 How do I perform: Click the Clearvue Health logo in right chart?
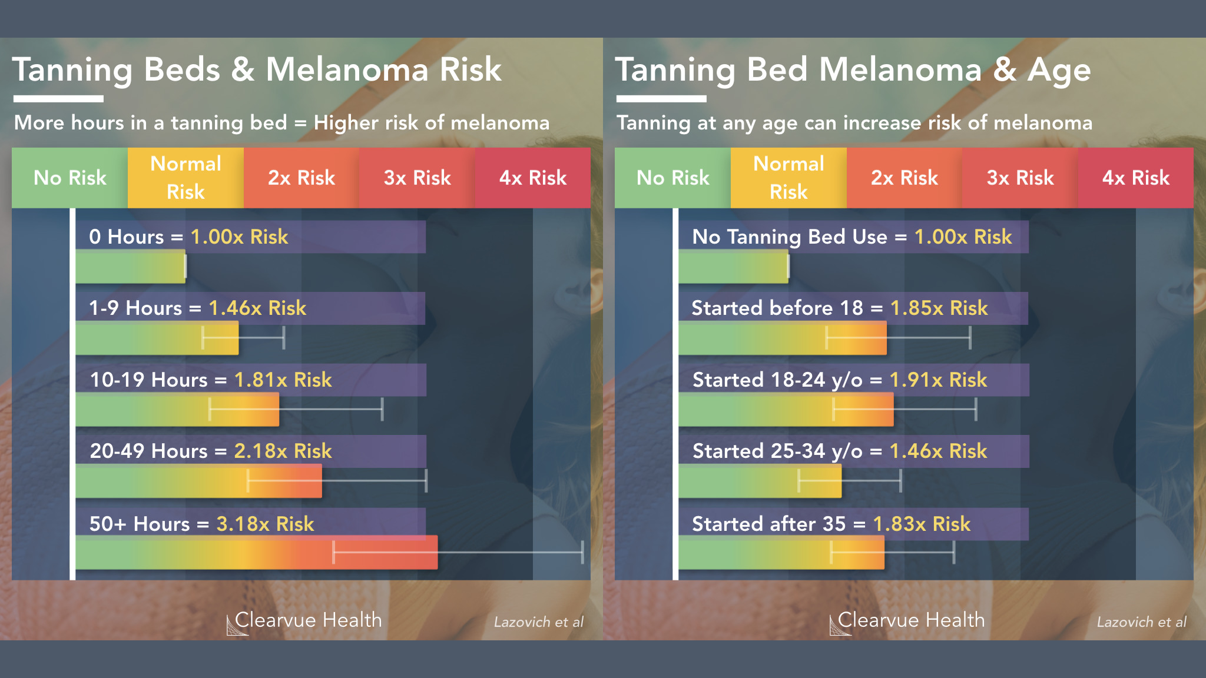click(907, 621)
